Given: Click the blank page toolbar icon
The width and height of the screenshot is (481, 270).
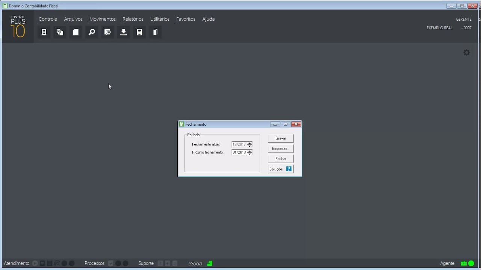Looking at the screenshot, I should point(76,32).
